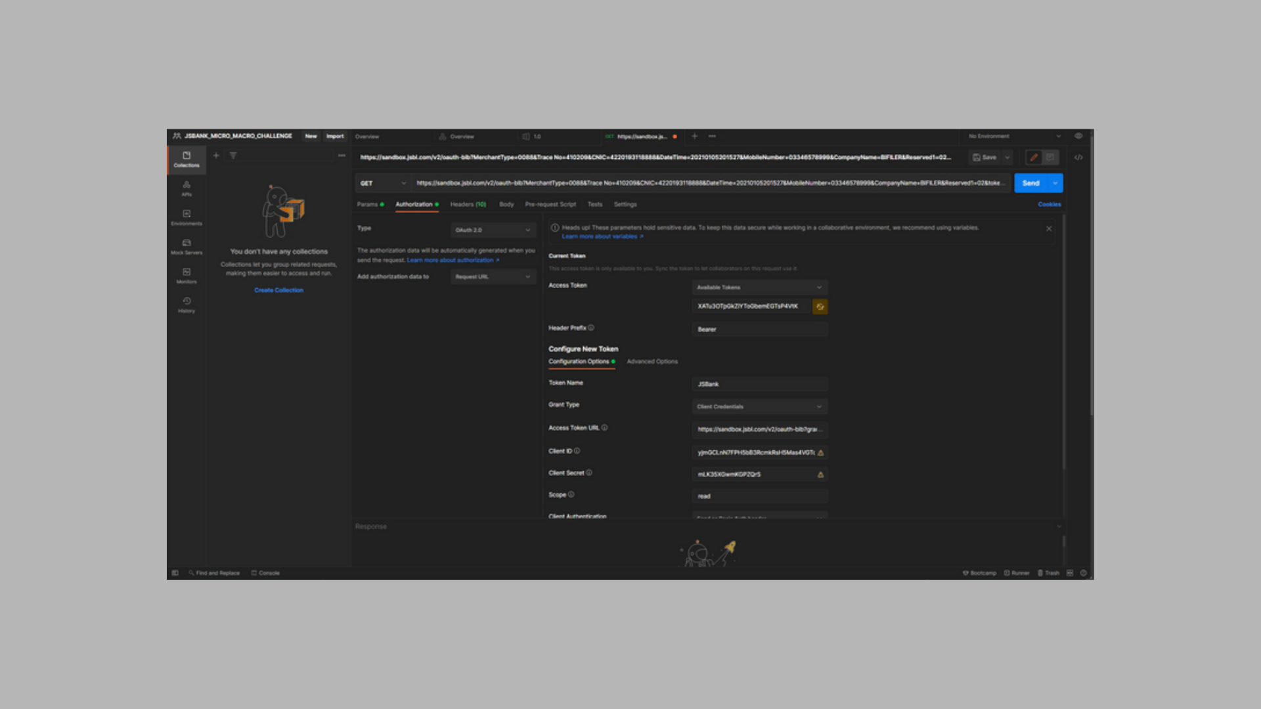Open the Monitors sidebar section

[x=187, y=276]
